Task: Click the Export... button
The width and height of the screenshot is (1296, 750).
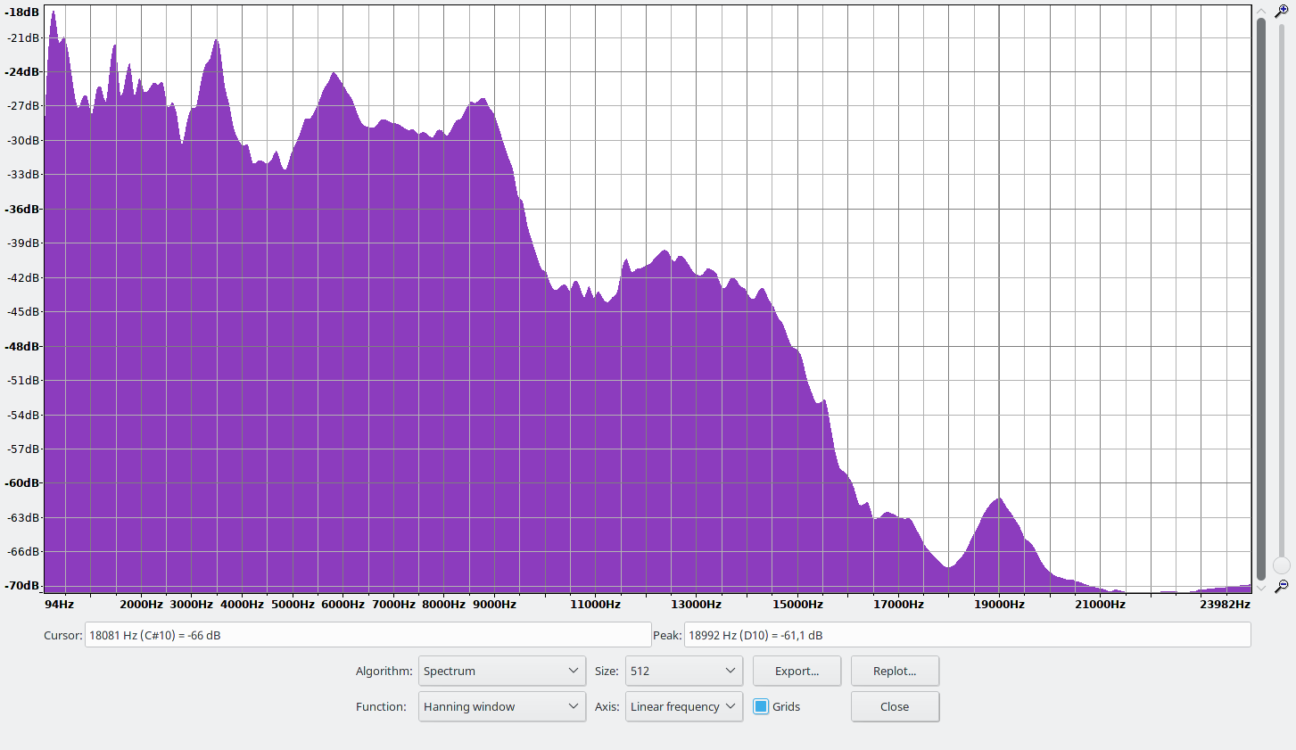Action: 797,671
